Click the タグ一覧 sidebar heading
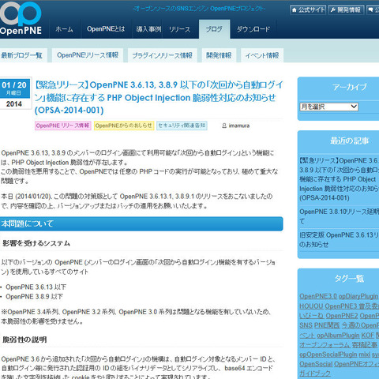This screenshot has height=379, width=379. pyautogui.click(x=349, y=279)
